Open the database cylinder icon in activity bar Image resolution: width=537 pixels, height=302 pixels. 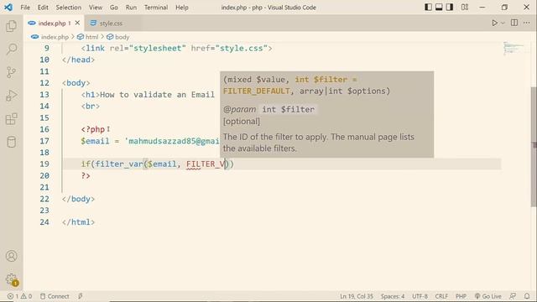pos(11,142)
